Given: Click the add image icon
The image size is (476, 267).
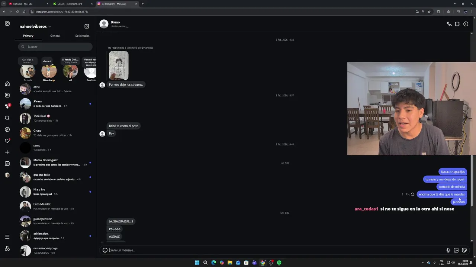Looking at the screenshot, I should click(456, 250).
